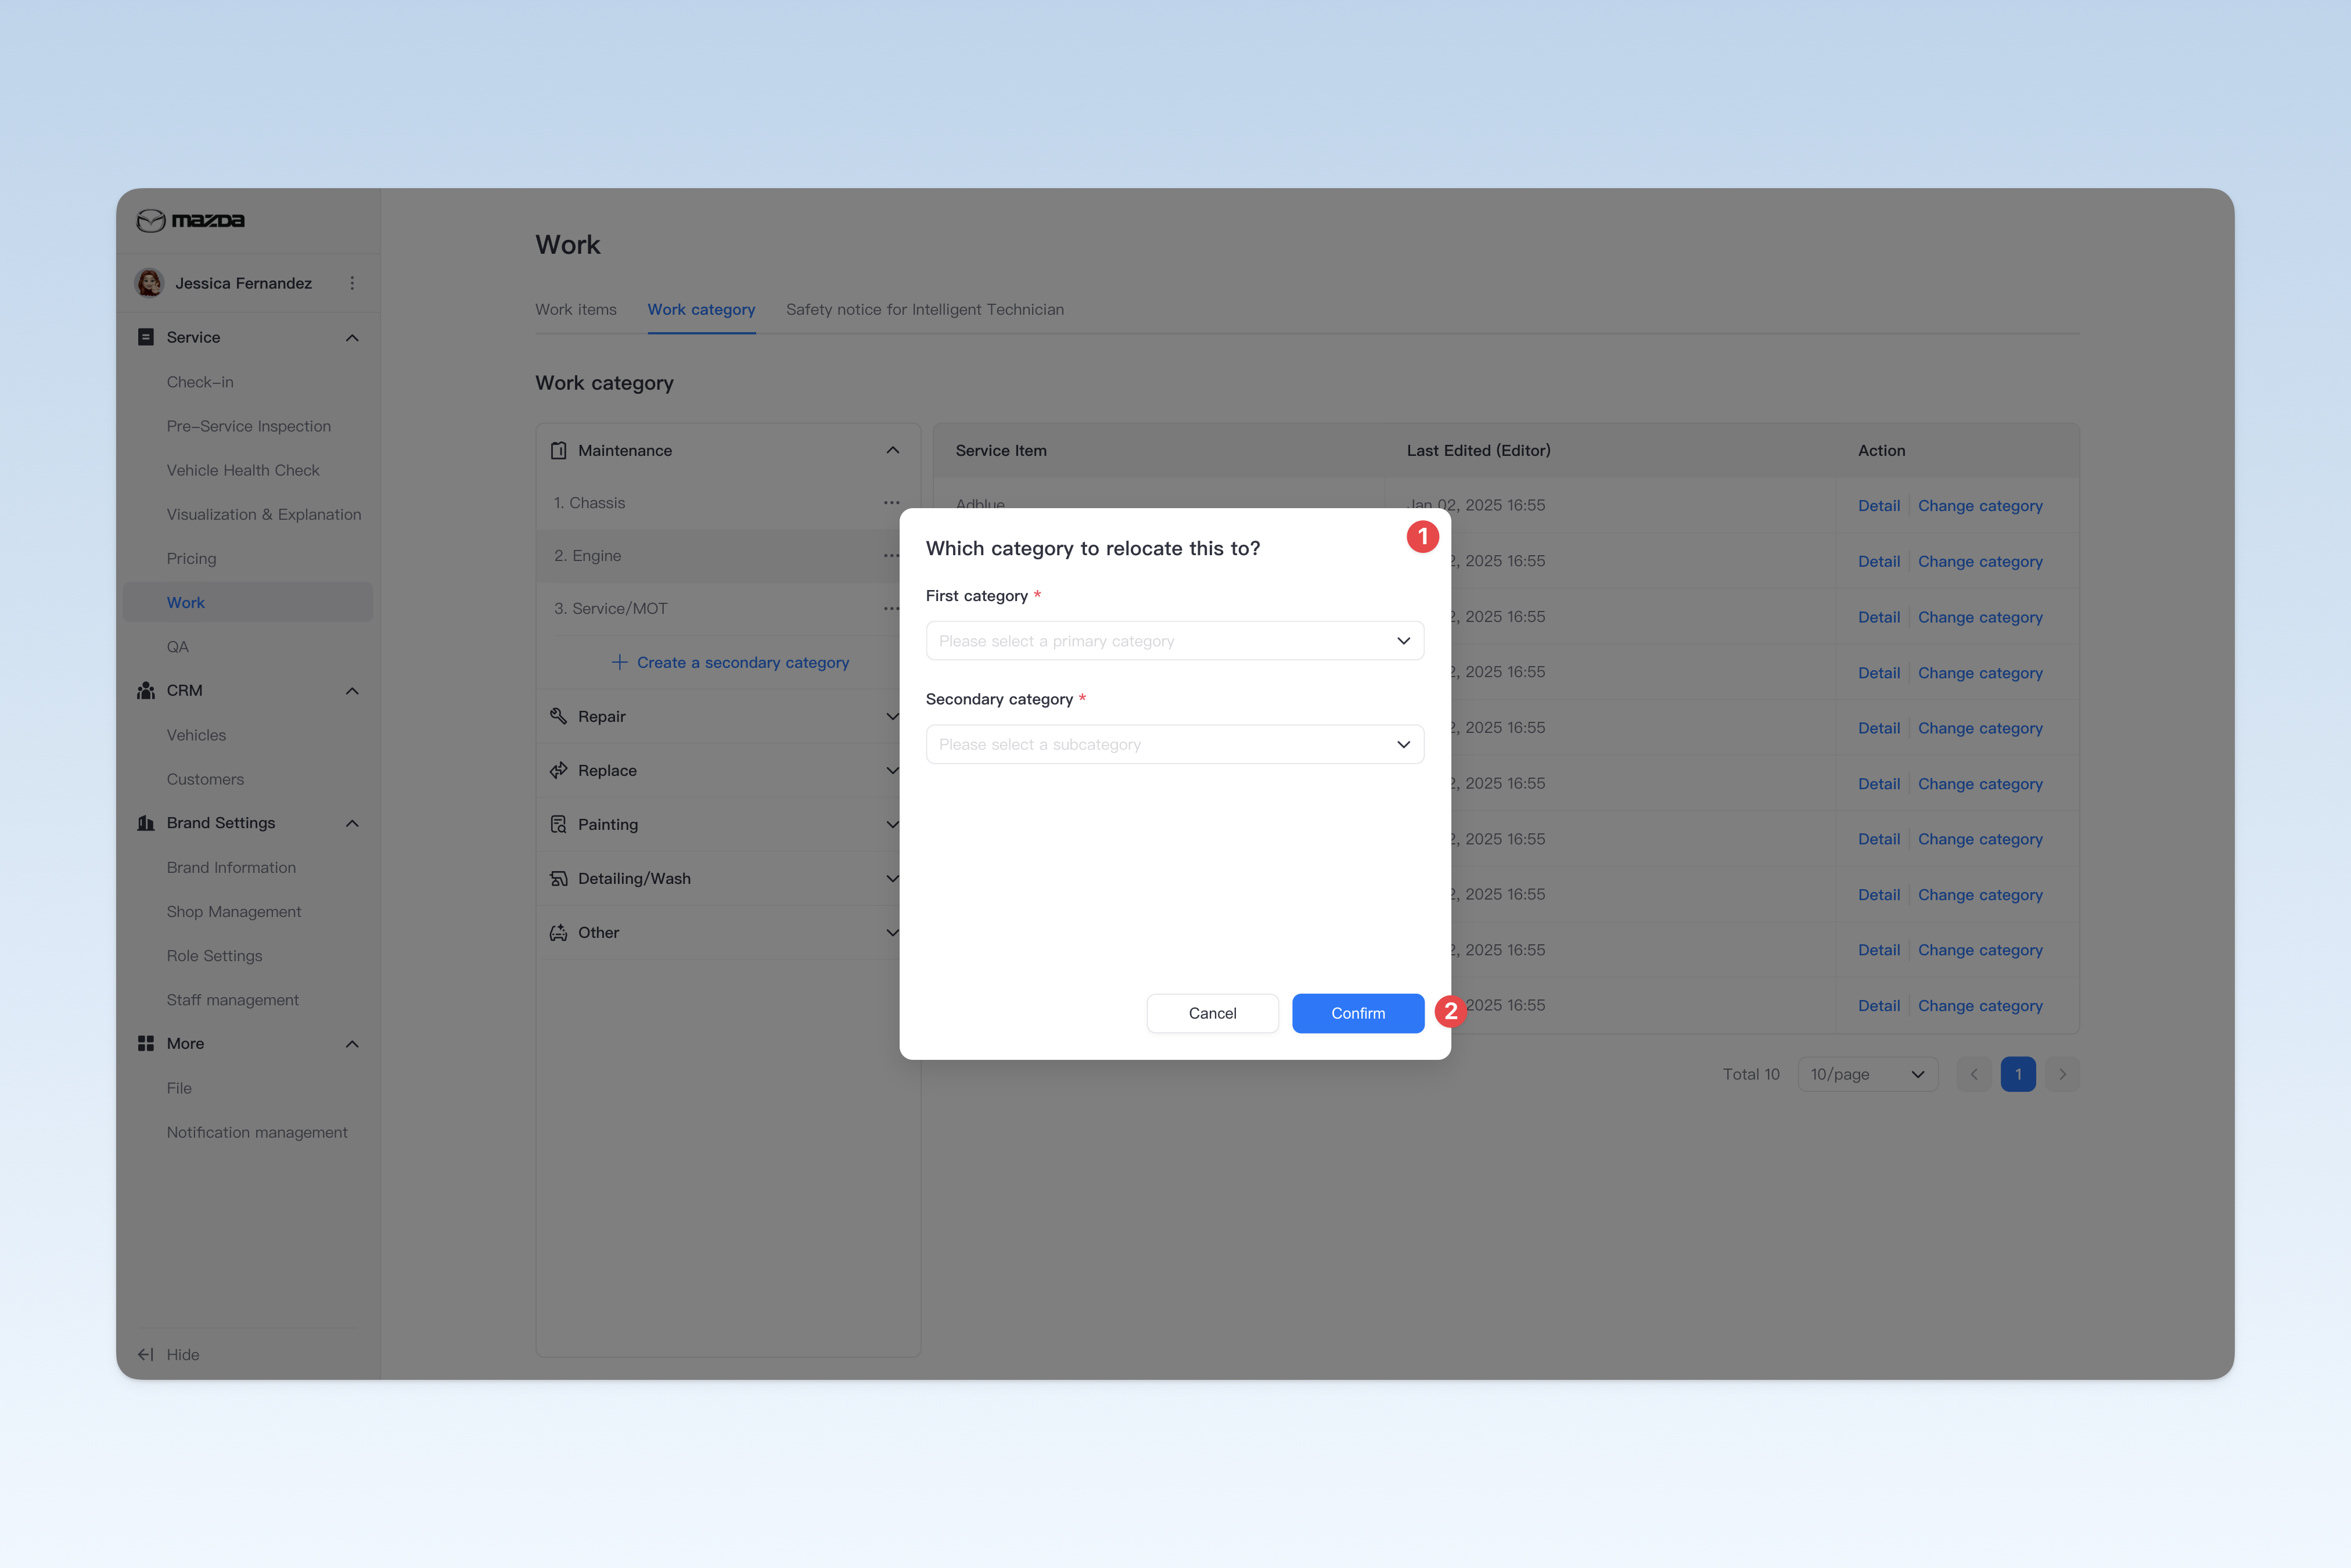Image resolution: width=2351 pixels, height=1568 pixels.
Task: Cancel the relocation dialog
Action: tap(1213, 1014)
